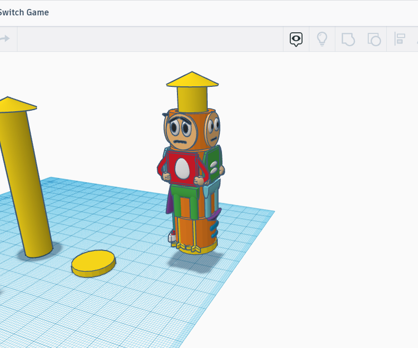Select the yellow cylinder under the hat
Screen dimensions: 418x348
[x=192, y=99]
